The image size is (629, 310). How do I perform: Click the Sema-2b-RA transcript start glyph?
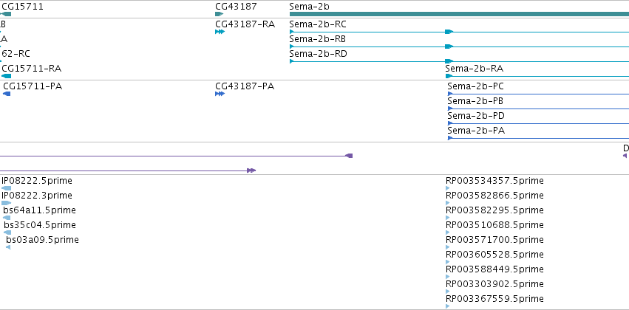[x=449, y=76]
